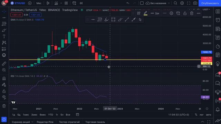Add alert on the horizontal line
The width and height of the screenshot is (221, 124).
pyautogui.click(x=178, y=13)
